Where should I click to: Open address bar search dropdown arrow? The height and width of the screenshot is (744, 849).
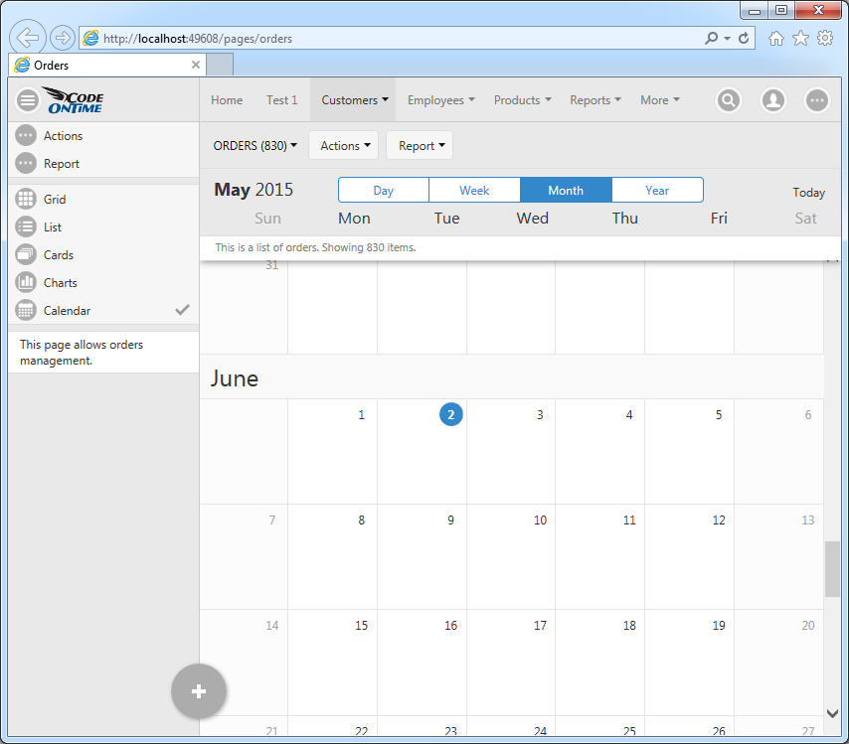727,39
